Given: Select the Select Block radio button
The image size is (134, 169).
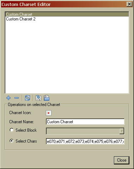Looking at the screenshot, I should click(x=12, y=130).
